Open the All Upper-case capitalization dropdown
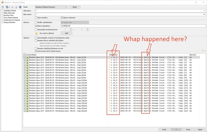This screenshot has width=207, height=132. [75, 22]
